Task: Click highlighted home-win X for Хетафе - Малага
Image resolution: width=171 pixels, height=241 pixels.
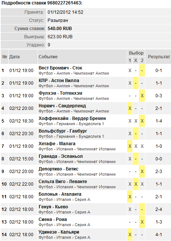Action: 130,146
